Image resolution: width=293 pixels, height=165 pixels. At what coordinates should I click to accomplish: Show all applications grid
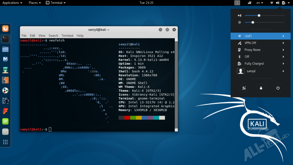point(5,142)
